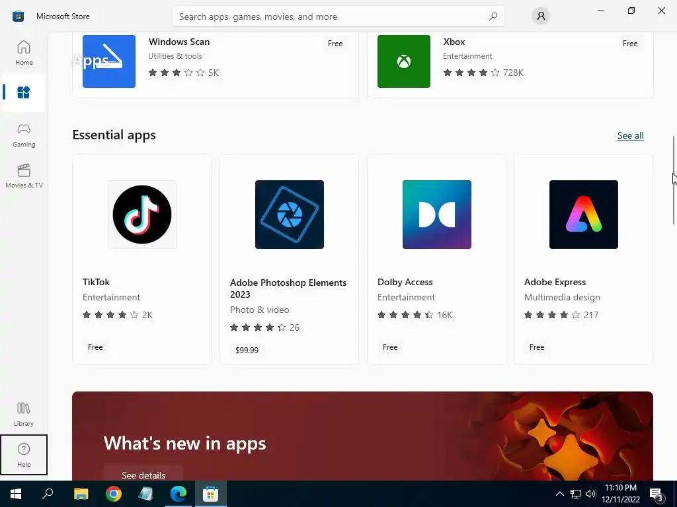The width and height of the screenshot is (677, 507).
Task: Click the taskbar clock and date
Action: (x=621, y=494)
